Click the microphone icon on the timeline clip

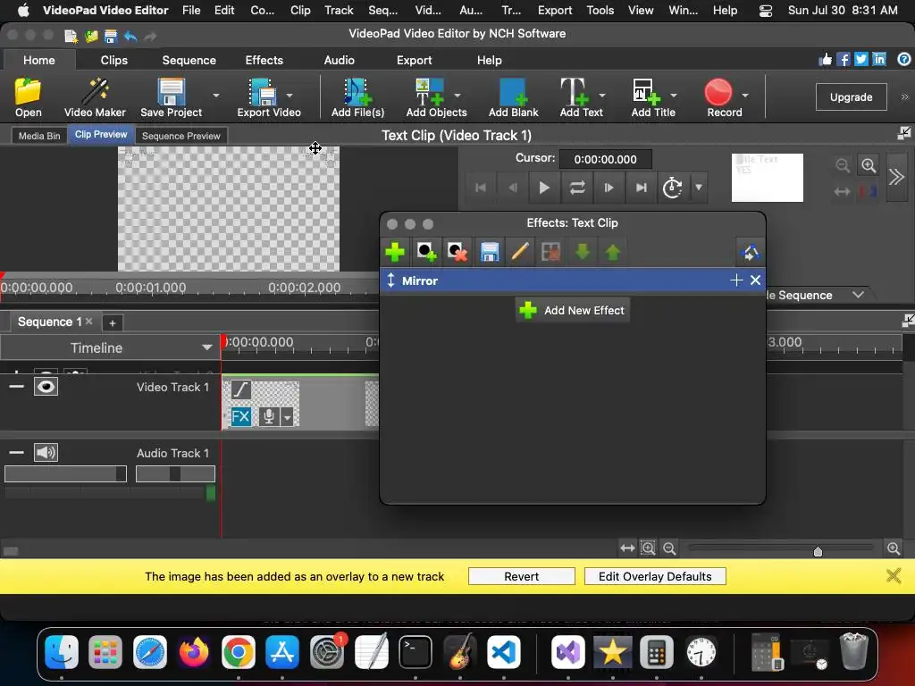[268, 416]
